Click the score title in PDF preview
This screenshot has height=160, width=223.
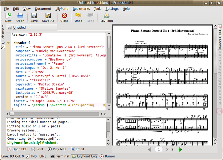click(163, 31)
